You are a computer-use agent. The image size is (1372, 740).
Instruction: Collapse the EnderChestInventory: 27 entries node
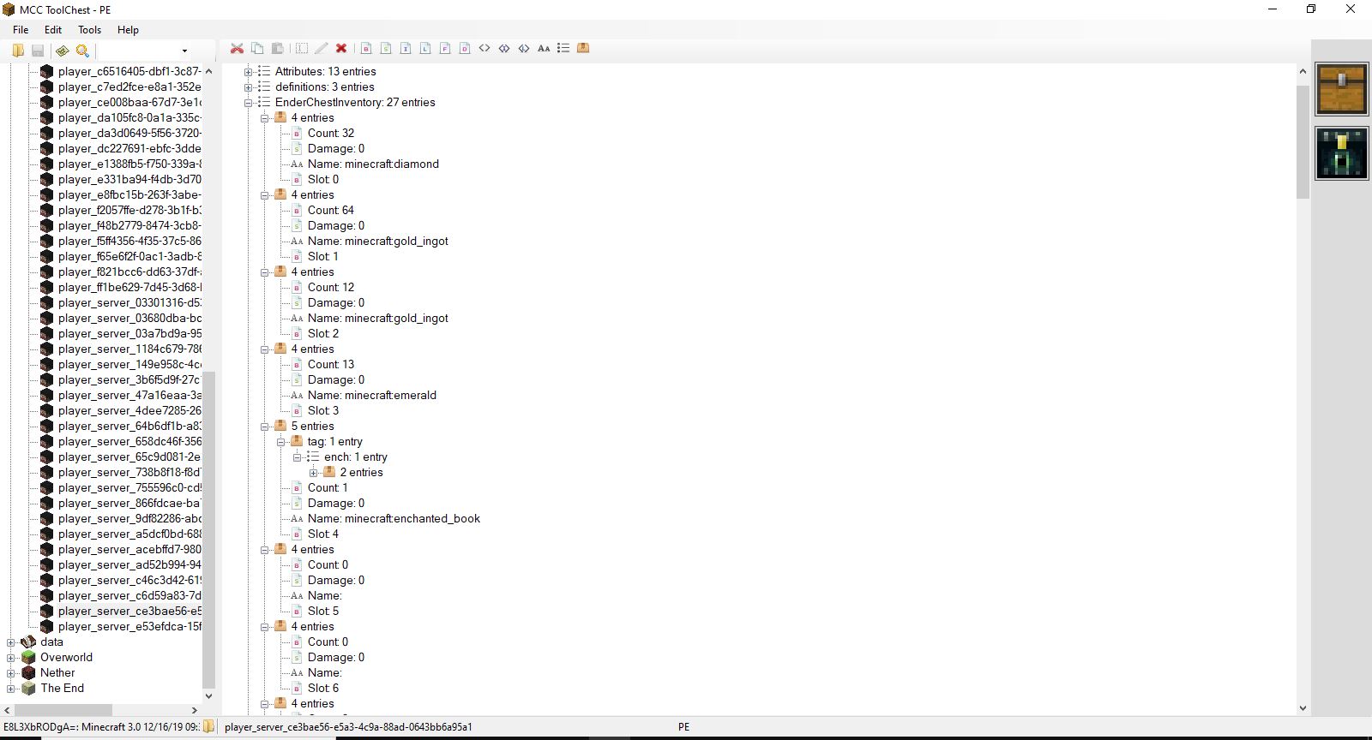tap(248, 103)
